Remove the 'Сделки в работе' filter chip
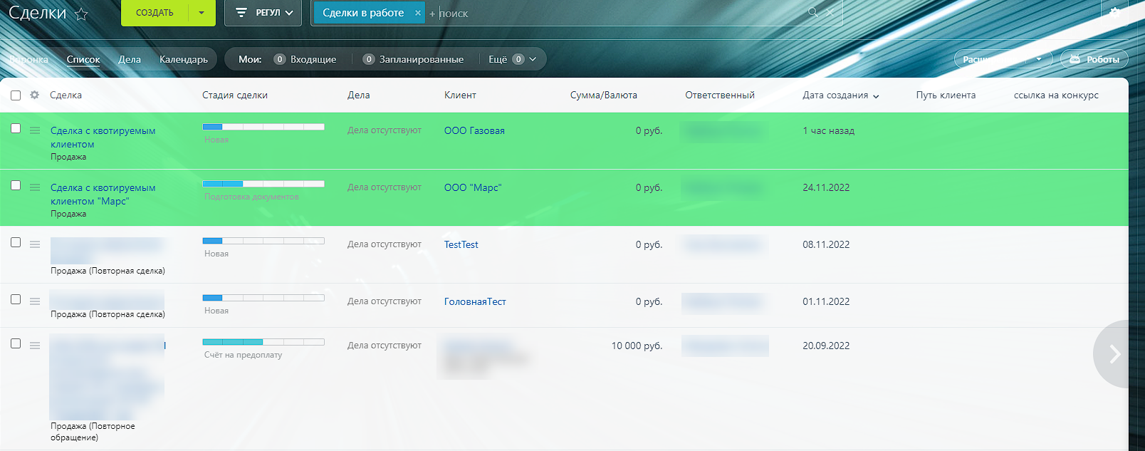Viewport: 1145px width, 451px height. click(418, 13)
